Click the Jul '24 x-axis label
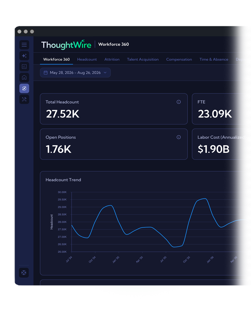 pos(69,259)
